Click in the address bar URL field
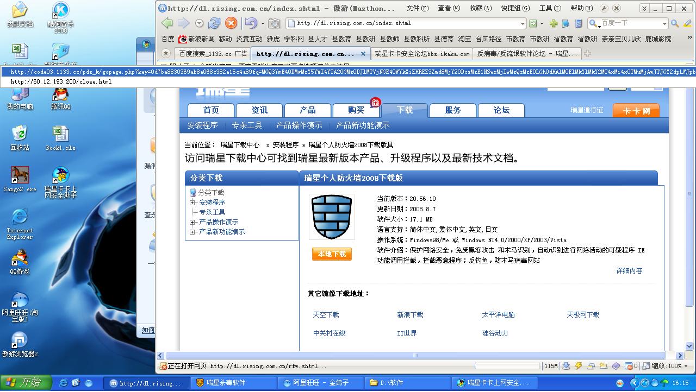 point(407,23)
